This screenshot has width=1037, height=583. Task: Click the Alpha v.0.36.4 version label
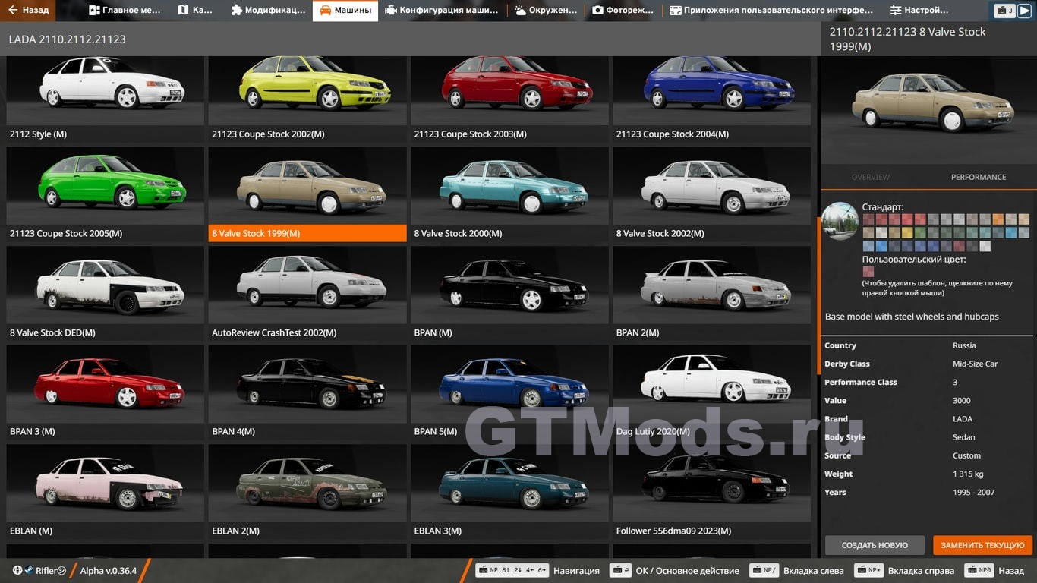[x=109, y=571]
